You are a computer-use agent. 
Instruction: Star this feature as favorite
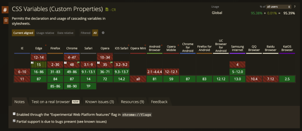coord(6,20)
